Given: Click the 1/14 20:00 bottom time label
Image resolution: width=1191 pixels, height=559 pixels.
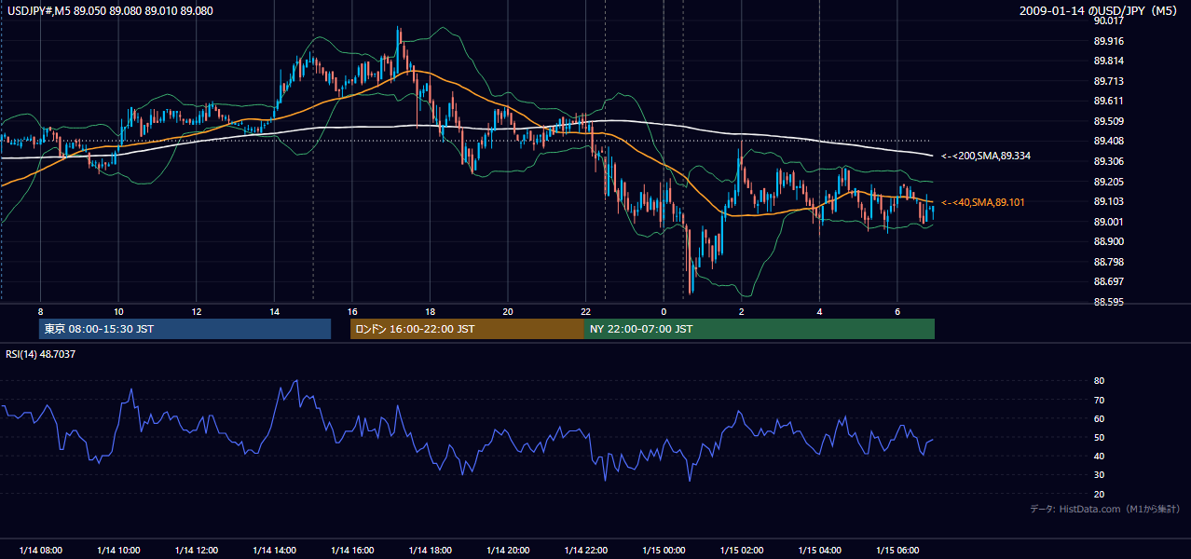Looking at the screenshot, I should (508, 551).
